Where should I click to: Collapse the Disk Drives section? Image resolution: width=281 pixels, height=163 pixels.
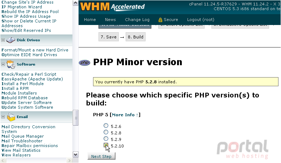3,40
